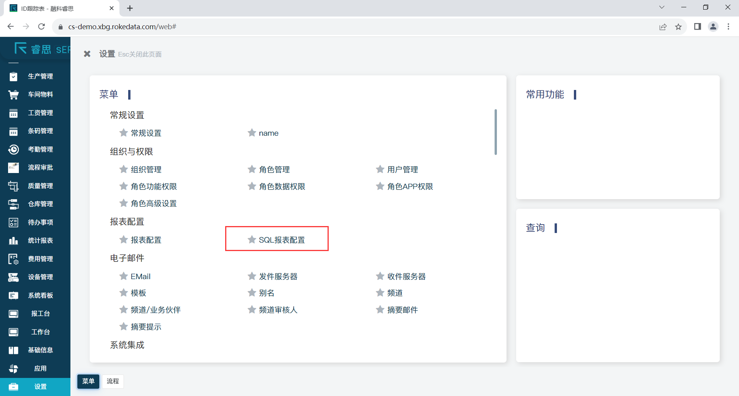Screen dimensions: 739x396
Task: Toggle the favorite star beside 发件服务器
Action: 252,276
